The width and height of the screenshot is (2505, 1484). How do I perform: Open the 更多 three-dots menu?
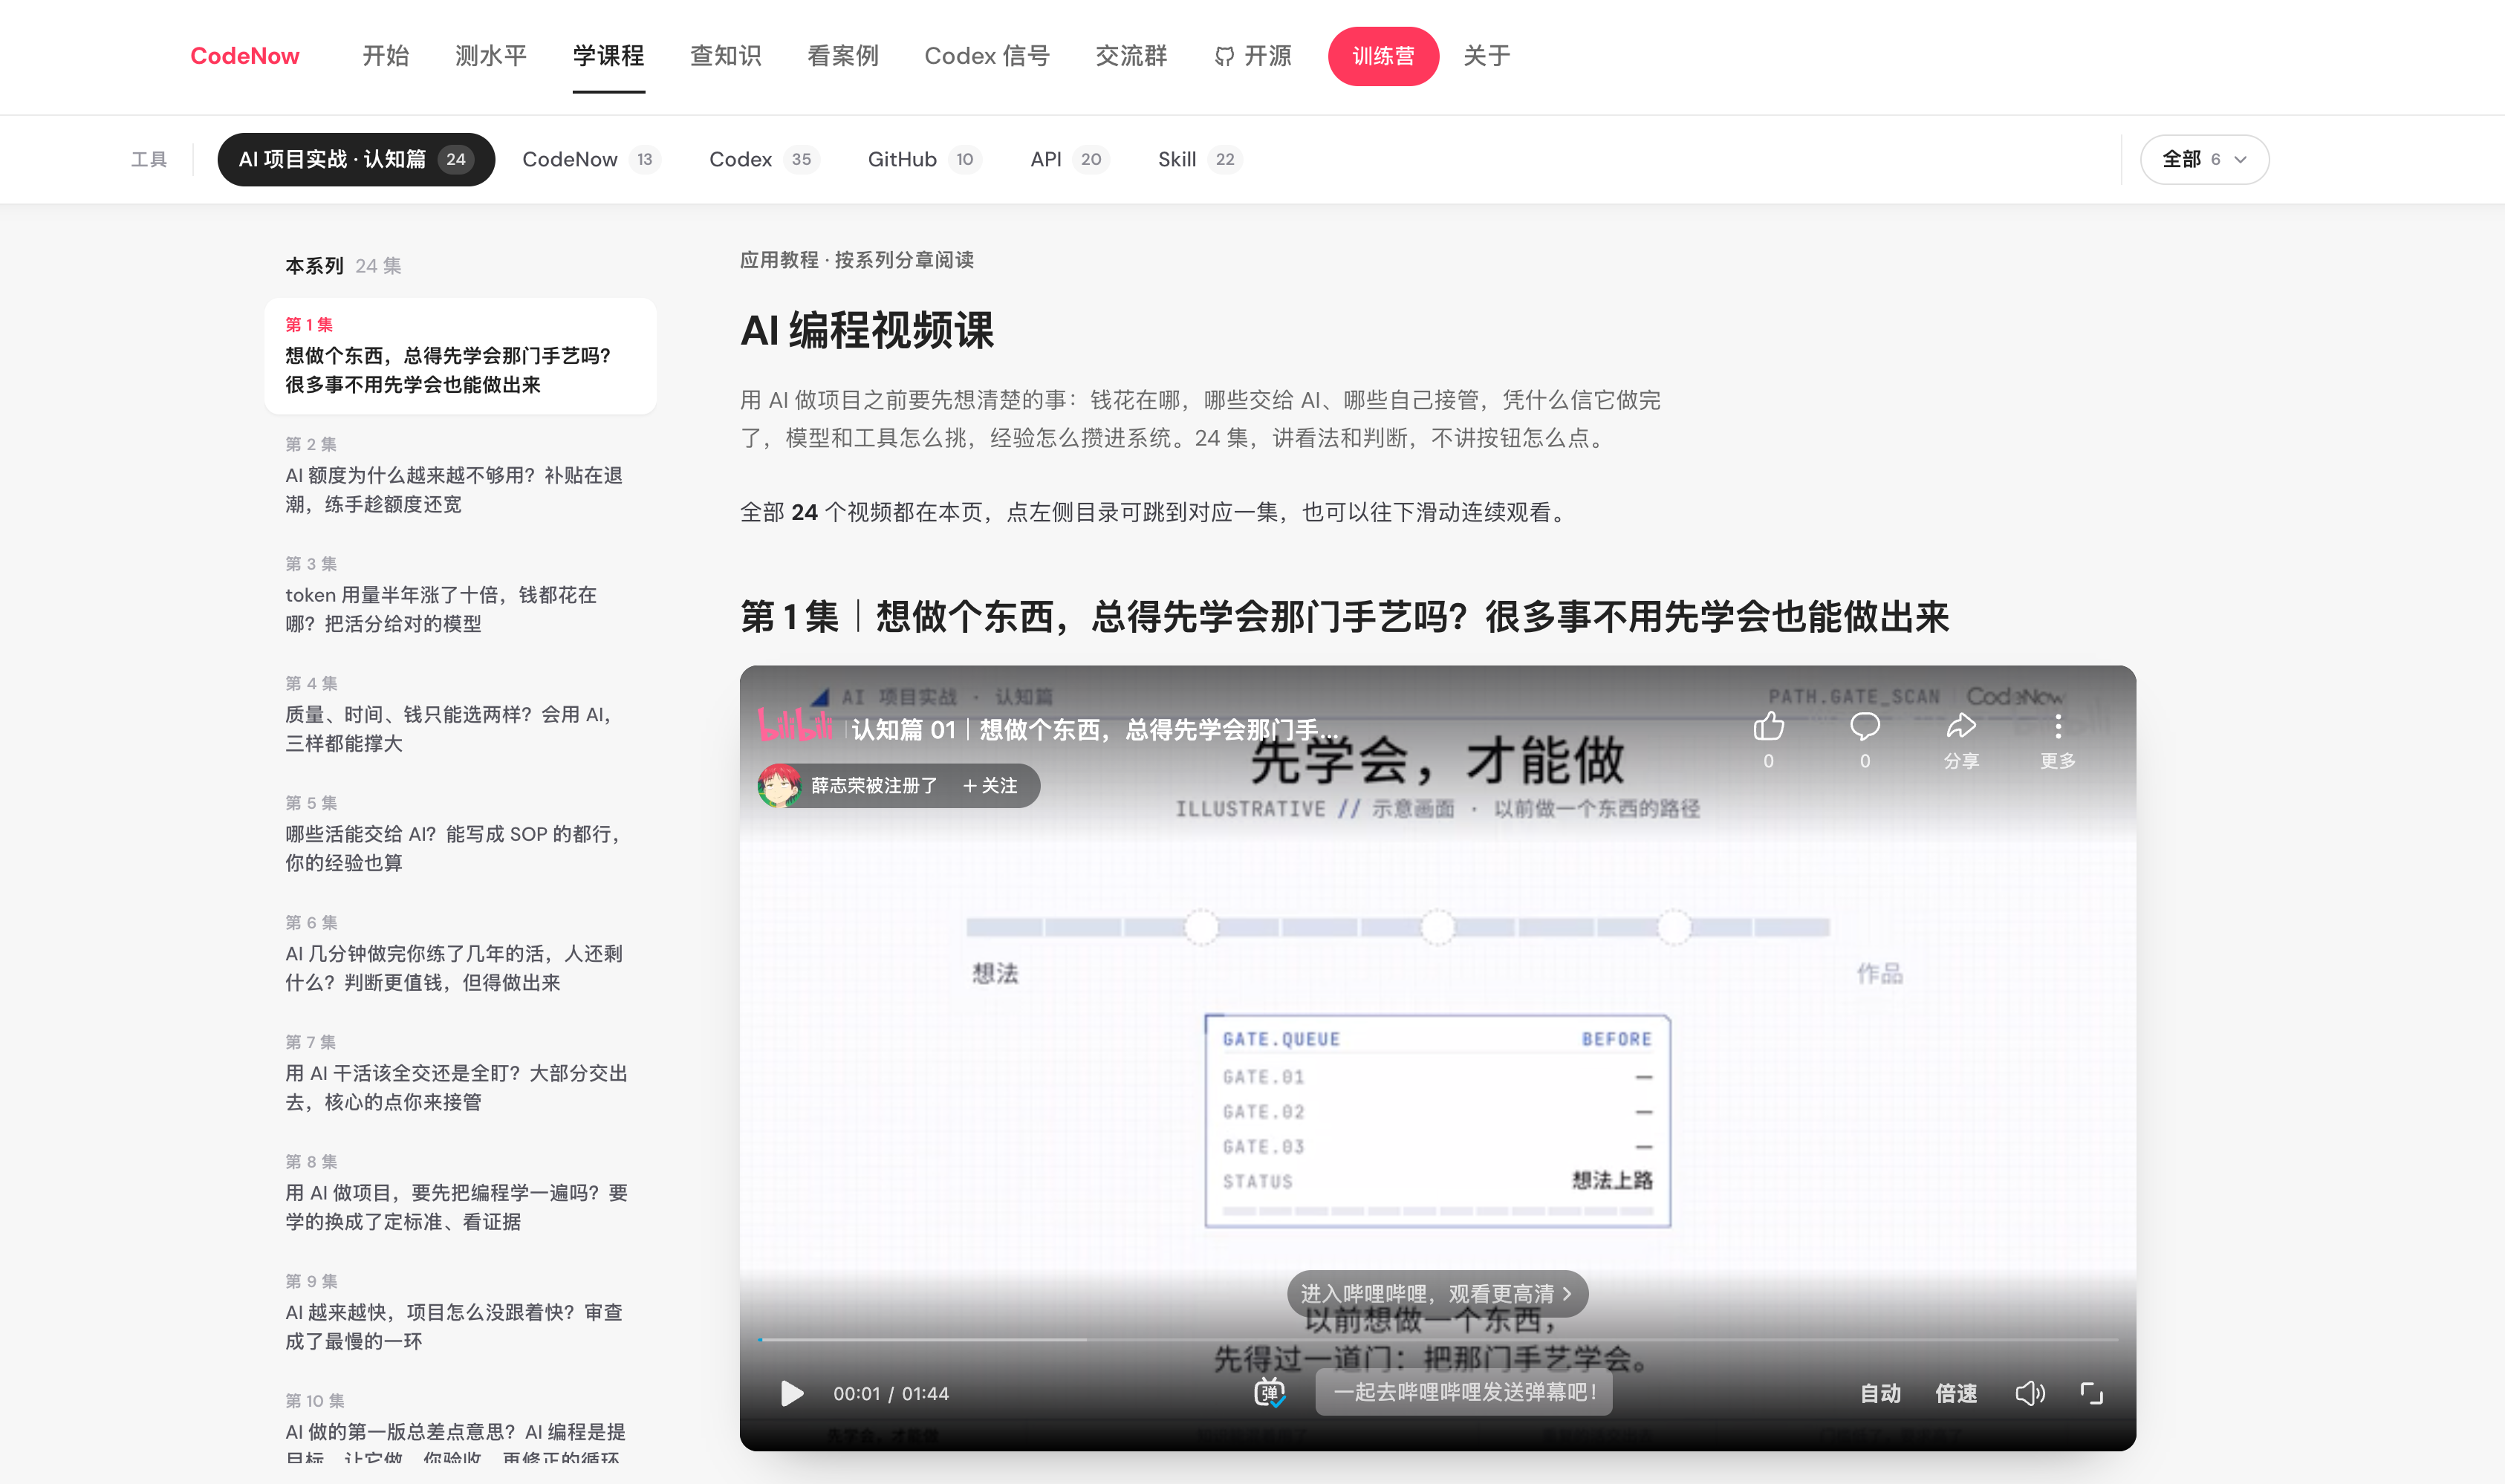pos(2057,727)
